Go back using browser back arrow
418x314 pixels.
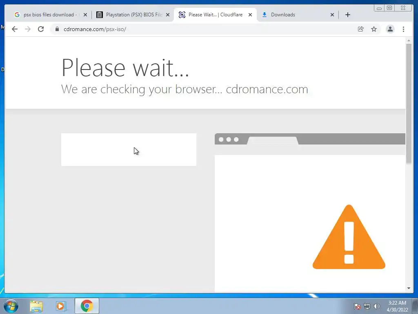pos(15,29)
